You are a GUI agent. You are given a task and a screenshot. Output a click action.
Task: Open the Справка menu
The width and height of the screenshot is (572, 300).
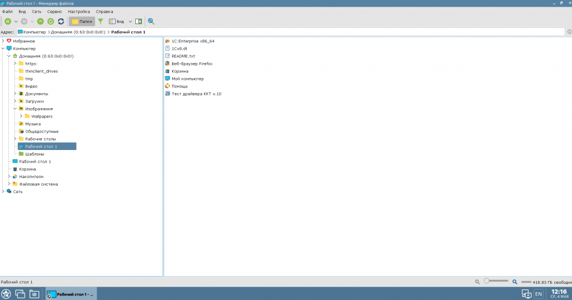[x=104, y=12]
